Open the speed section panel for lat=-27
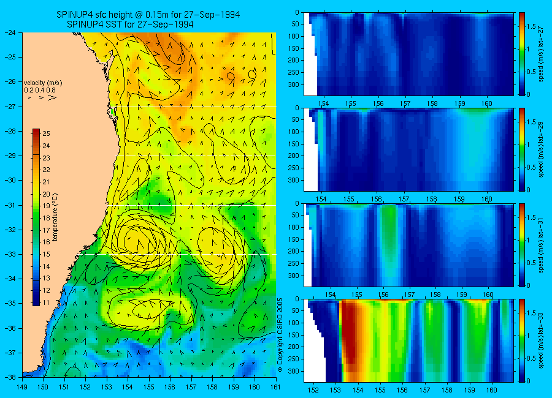The image size is (552, 398). click(x=408, y=54)
